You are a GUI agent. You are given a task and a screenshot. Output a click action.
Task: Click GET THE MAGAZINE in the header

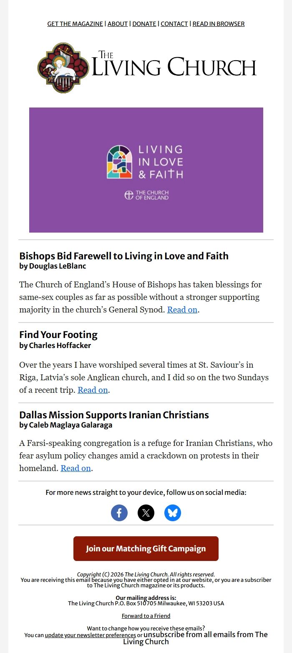click(x=75, y=24)
